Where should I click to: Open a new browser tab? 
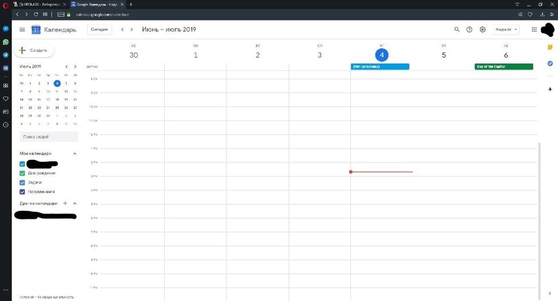point(131,4)
